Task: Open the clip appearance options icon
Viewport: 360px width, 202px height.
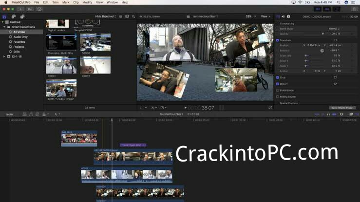Action: [127, 17]
